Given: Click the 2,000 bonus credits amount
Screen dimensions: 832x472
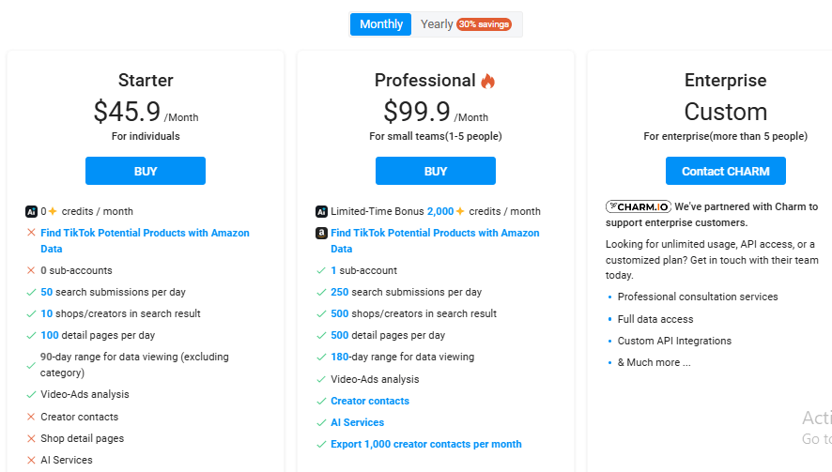Looking at the screenshot, I should (439, 212).
